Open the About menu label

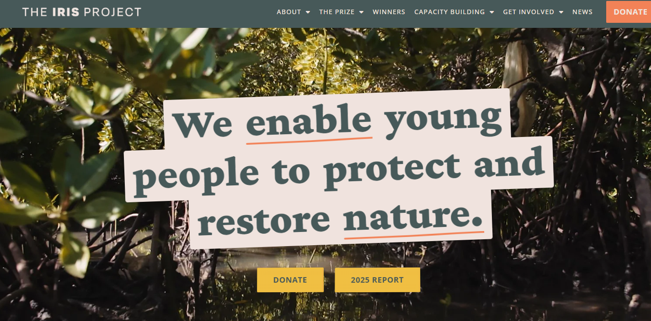[x=288, y=12]
